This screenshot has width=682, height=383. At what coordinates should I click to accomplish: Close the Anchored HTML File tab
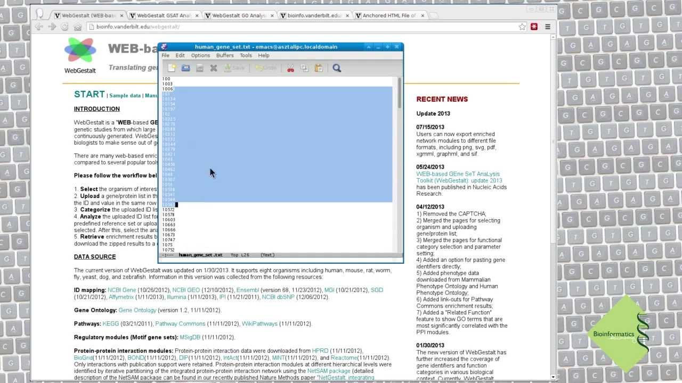[x=423, y=15]
